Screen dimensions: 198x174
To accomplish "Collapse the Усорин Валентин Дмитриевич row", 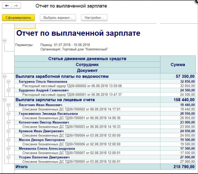I will [x=8, y=157].
